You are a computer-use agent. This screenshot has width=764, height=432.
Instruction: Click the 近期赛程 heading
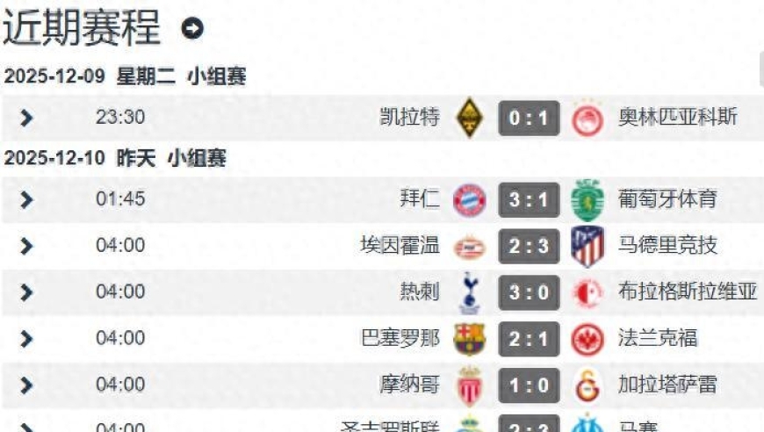point(82,28)
